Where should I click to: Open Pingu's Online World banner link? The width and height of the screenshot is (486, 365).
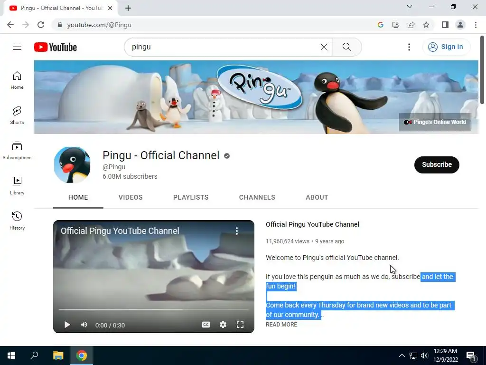(x=435, y=122)
